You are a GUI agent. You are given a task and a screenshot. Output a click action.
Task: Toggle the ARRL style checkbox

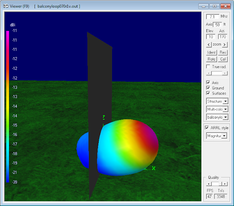(207, 128)
